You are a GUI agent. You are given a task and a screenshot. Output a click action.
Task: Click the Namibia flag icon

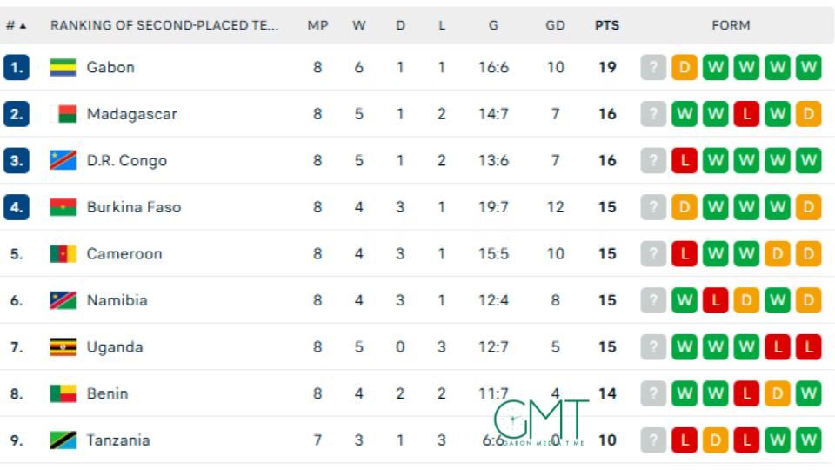63,300
